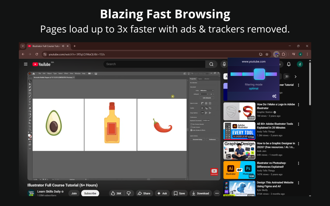Open new browser tab with plus button
330x206 pixels.
75,46
